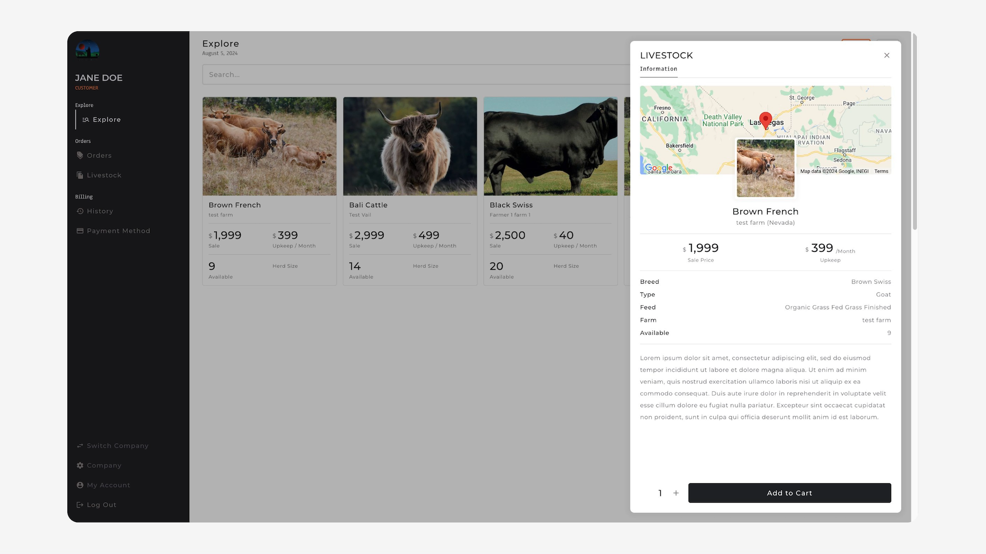Click the Company gear icon
986x554 pixels.
tap(80, 466)
